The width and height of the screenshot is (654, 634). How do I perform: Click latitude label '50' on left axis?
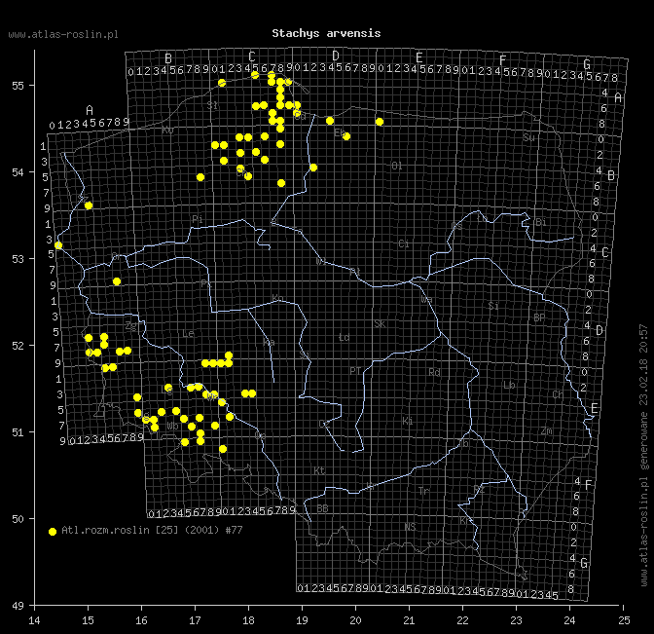18,519
